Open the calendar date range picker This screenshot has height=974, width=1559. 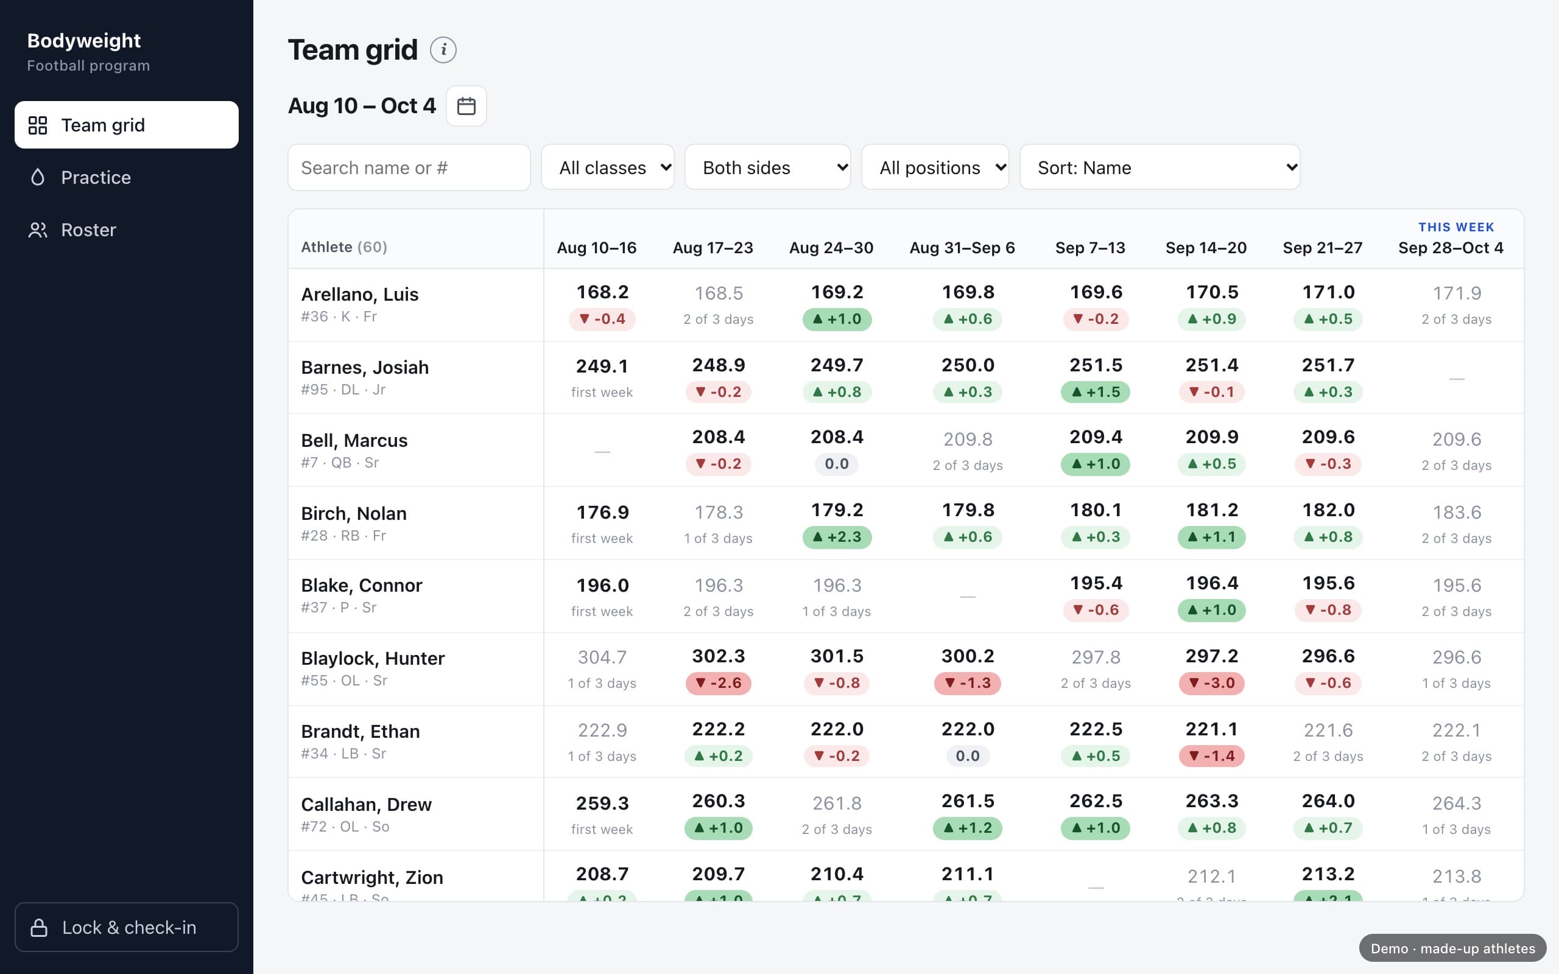[x=466, y=106]
